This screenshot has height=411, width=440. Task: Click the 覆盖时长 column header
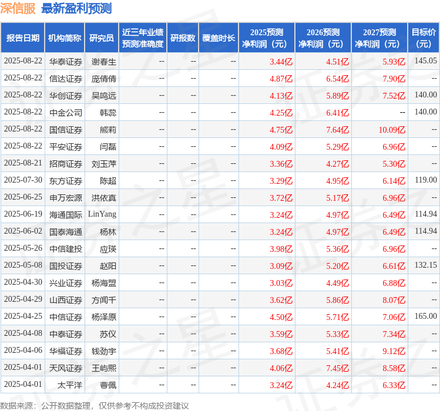219,38
